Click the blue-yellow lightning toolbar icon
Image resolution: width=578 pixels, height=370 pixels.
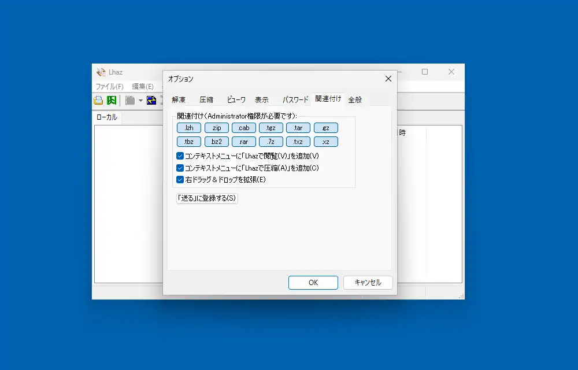pyautogui.click(x=151, y=101)
